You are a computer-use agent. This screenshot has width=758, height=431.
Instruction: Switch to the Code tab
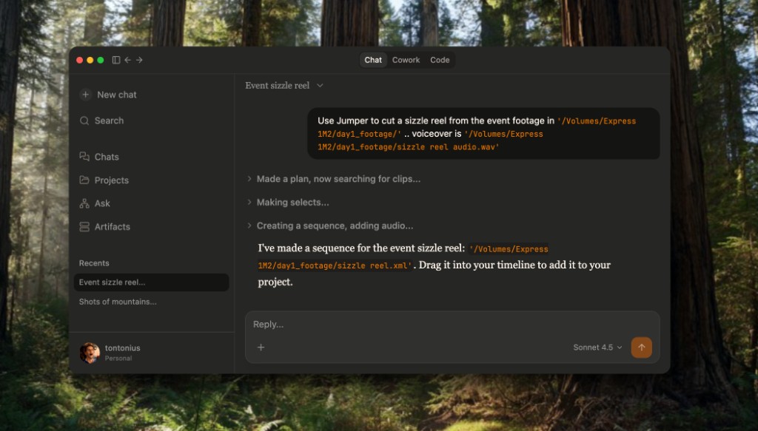440,60
